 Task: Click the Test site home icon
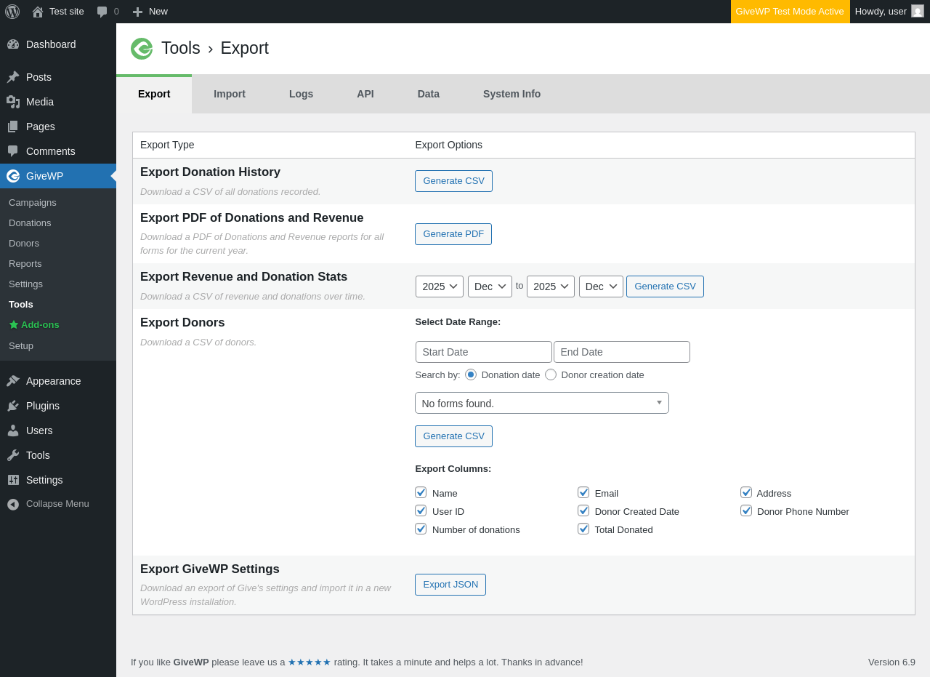pyautogui.click(x=38, y=12)
